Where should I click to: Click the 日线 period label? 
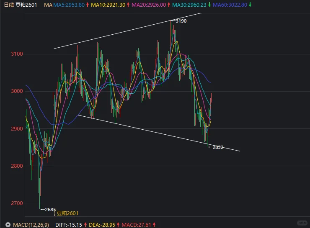pyautogui.click(x=9, y=5)
